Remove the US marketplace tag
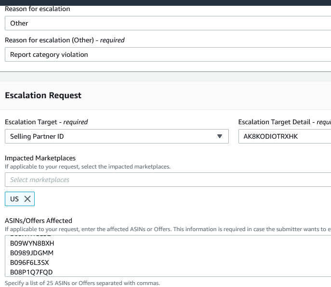 (27, 199)
